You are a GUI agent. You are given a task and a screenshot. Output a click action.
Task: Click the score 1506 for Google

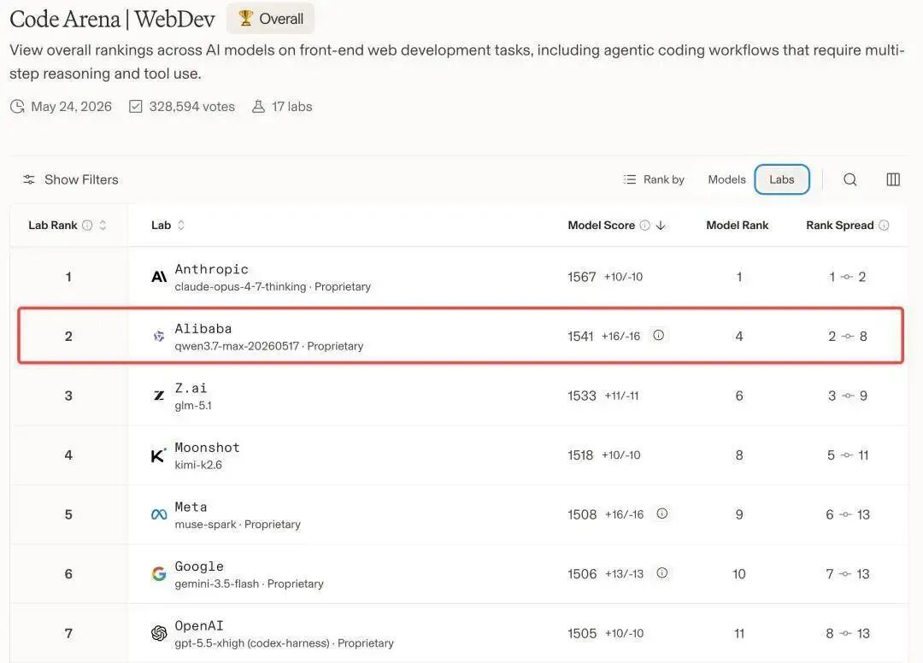(582, 573)
